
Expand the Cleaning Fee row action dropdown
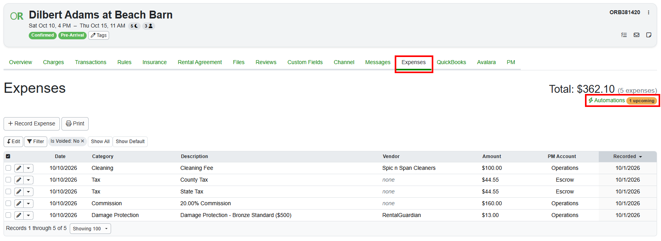pyautogui.click(x=28, y=168)
